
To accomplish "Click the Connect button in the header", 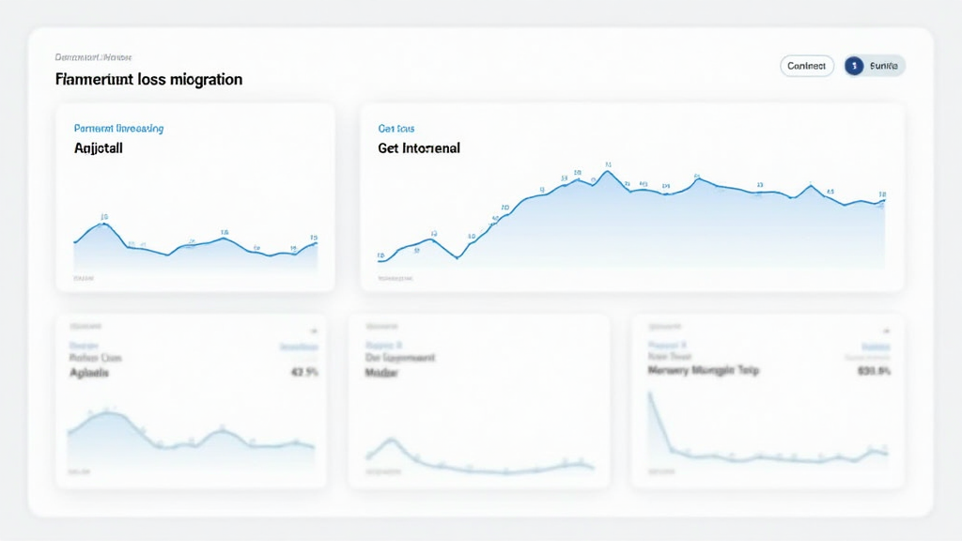I will 807,66.
